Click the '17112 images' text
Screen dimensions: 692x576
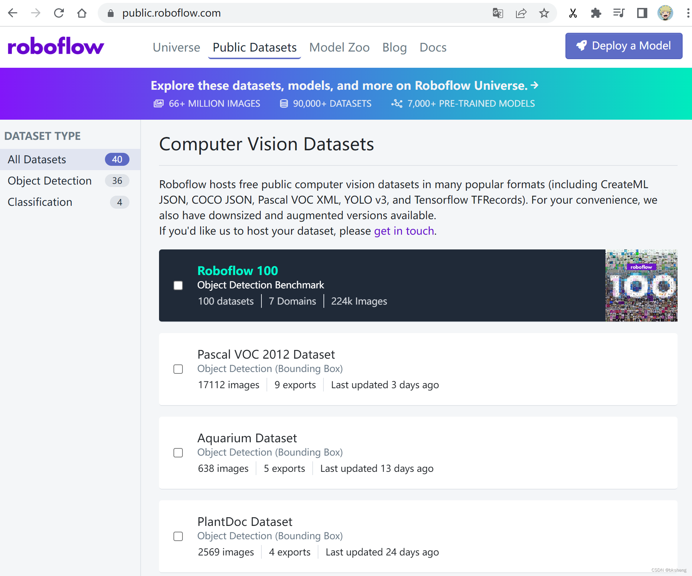229,385
